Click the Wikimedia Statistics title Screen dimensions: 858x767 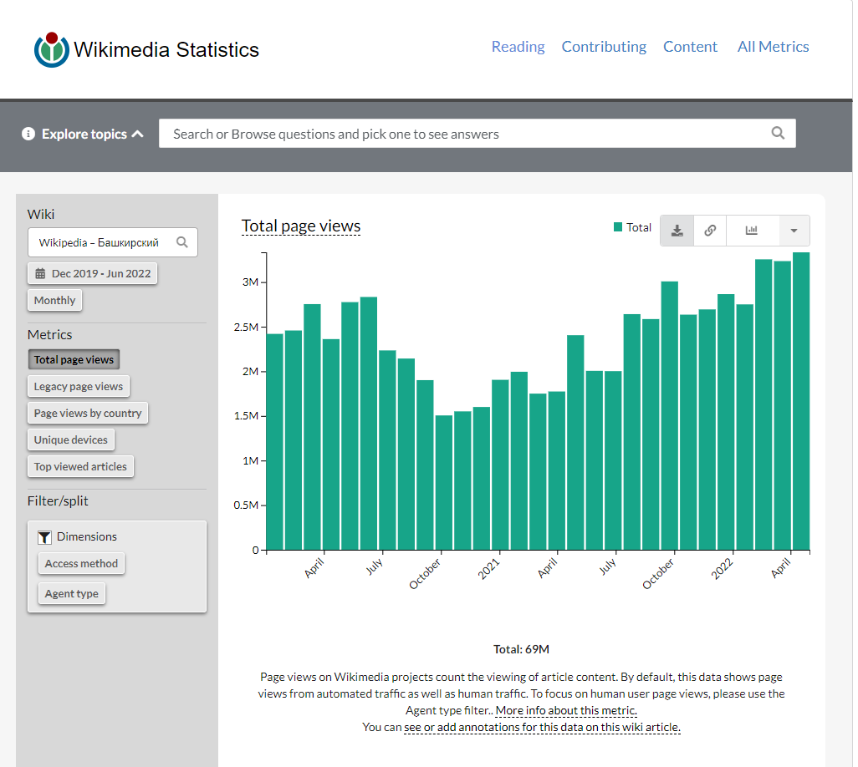(x=166, y=50)
